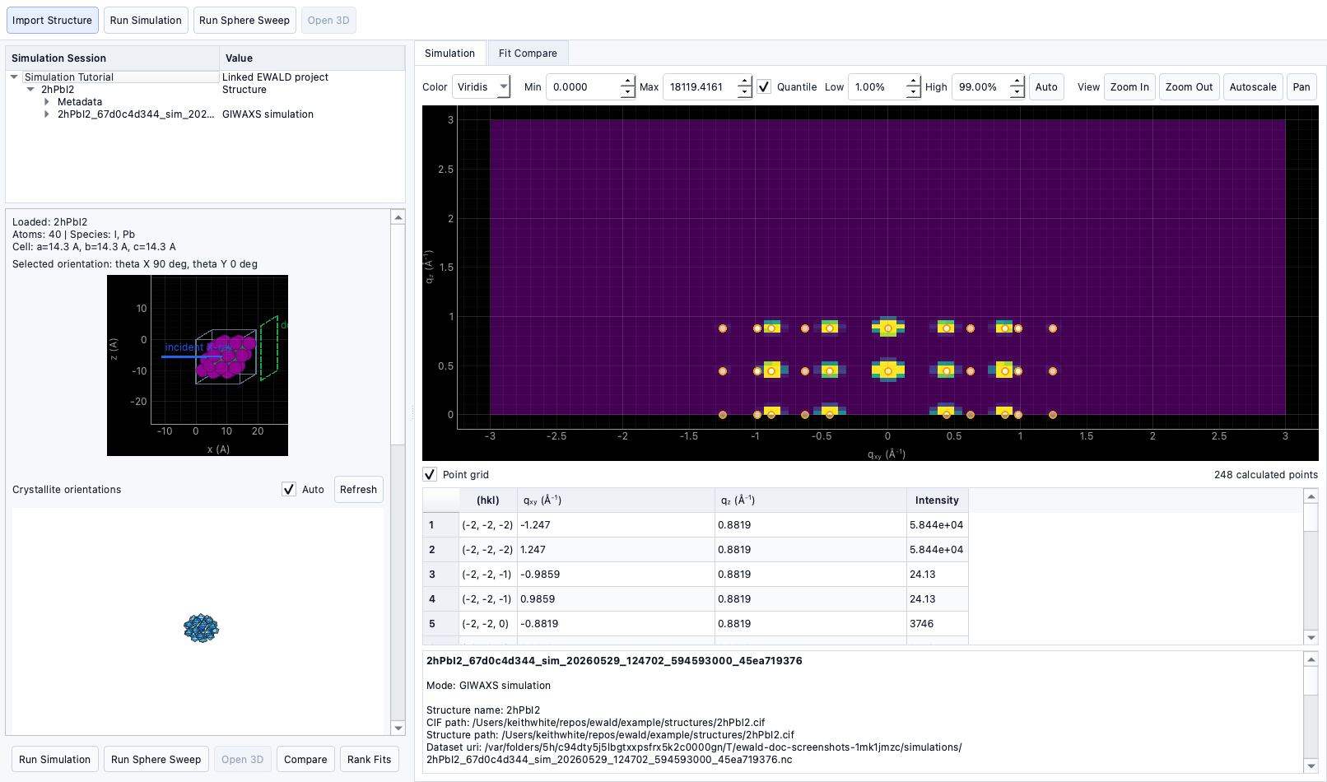Click the Compare button
Screen dimensions: 1327x782
305,760
